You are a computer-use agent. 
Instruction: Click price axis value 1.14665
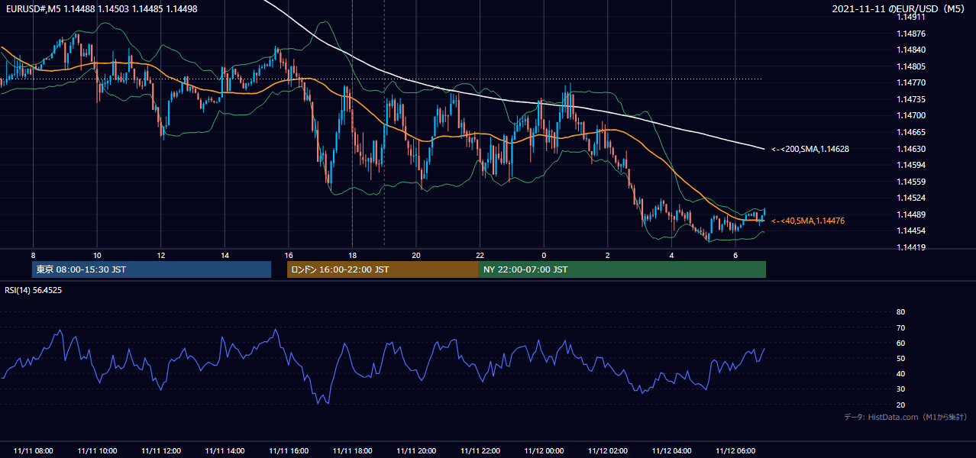point(911,132)
